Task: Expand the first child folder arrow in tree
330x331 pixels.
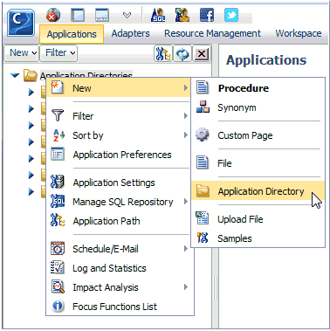Action: point(31,93)
